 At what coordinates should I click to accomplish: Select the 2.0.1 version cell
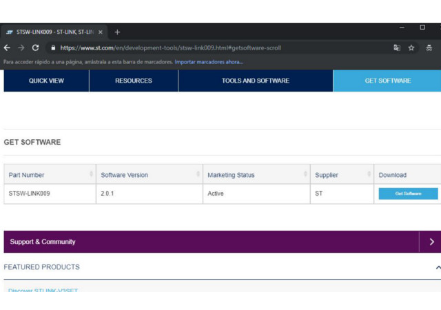(150, 194)
